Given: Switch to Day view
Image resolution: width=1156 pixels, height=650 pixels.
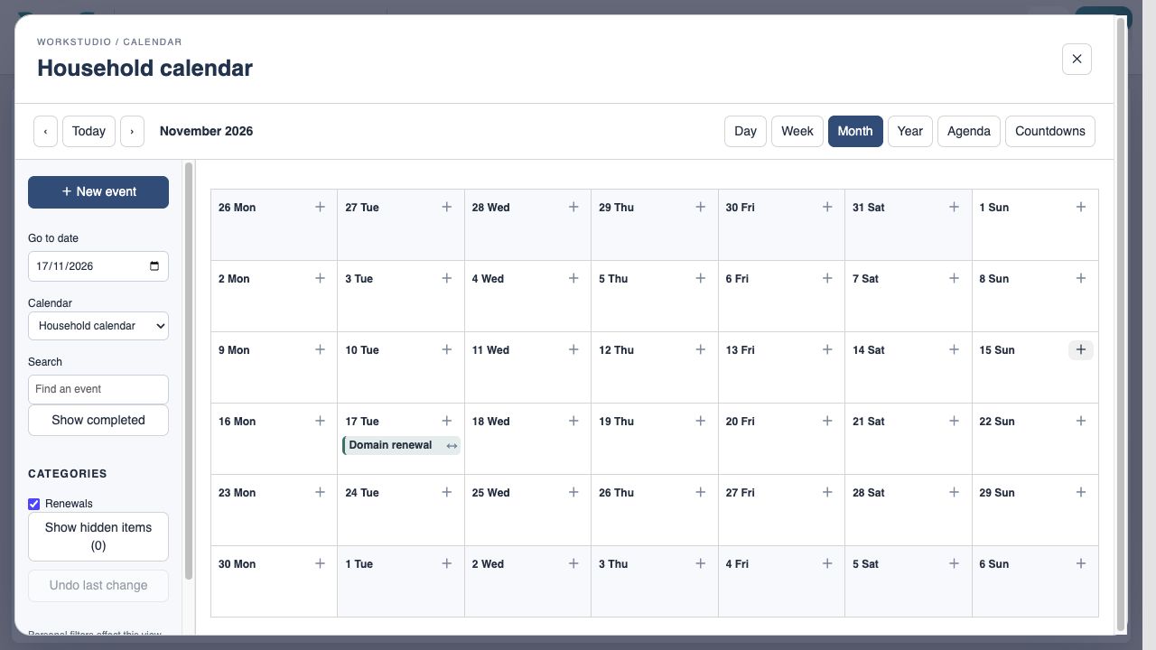Looking at the screenshot, I should 745,131.
